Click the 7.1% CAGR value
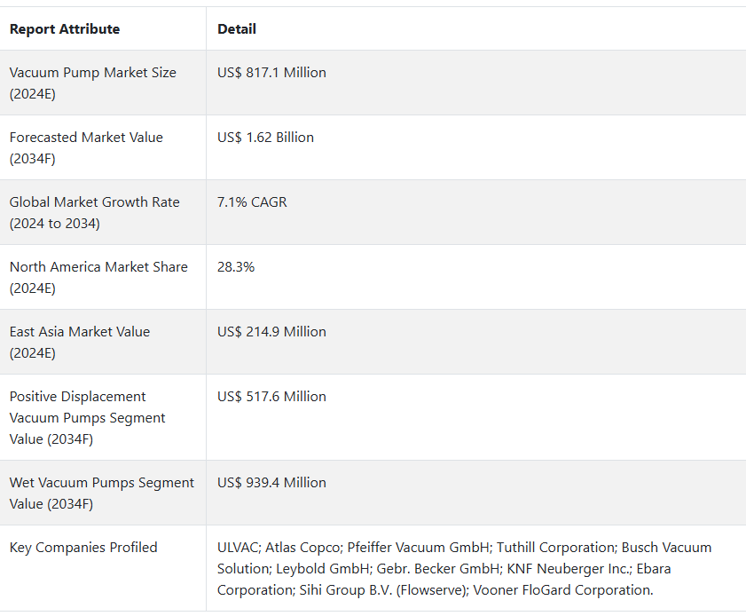This screenshot has height=616, width=746. pyautogui.click(x=252, y=201)
